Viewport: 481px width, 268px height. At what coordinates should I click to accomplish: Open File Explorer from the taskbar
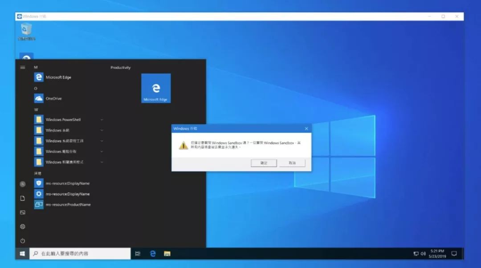167,254
